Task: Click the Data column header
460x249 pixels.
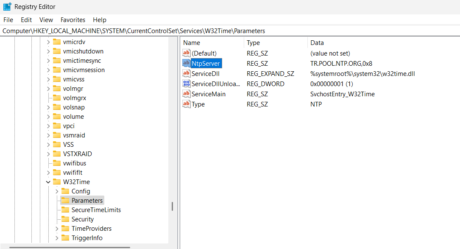Action: 317,42
